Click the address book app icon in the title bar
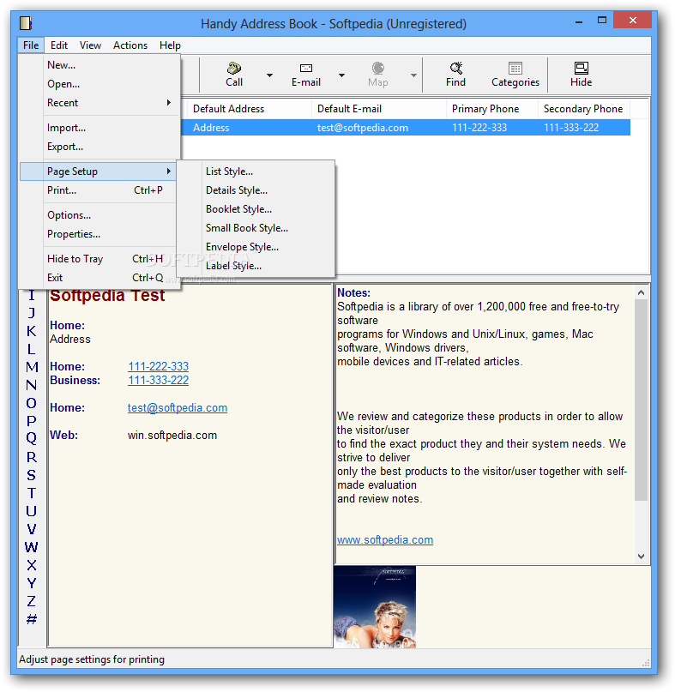This screenshot has height=692, width=675. point(26,22)
